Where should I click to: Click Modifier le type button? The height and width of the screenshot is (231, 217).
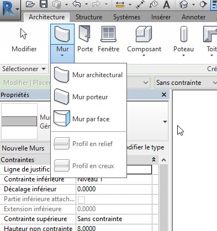(145, 147)
